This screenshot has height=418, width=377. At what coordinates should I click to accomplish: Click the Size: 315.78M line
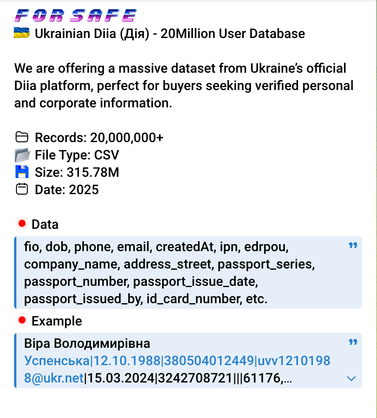point(77,172)
